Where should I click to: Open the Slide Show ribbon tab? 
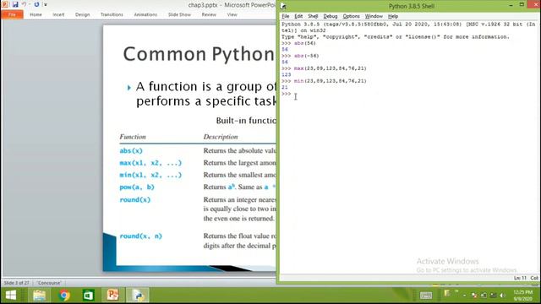pos(179,14)
